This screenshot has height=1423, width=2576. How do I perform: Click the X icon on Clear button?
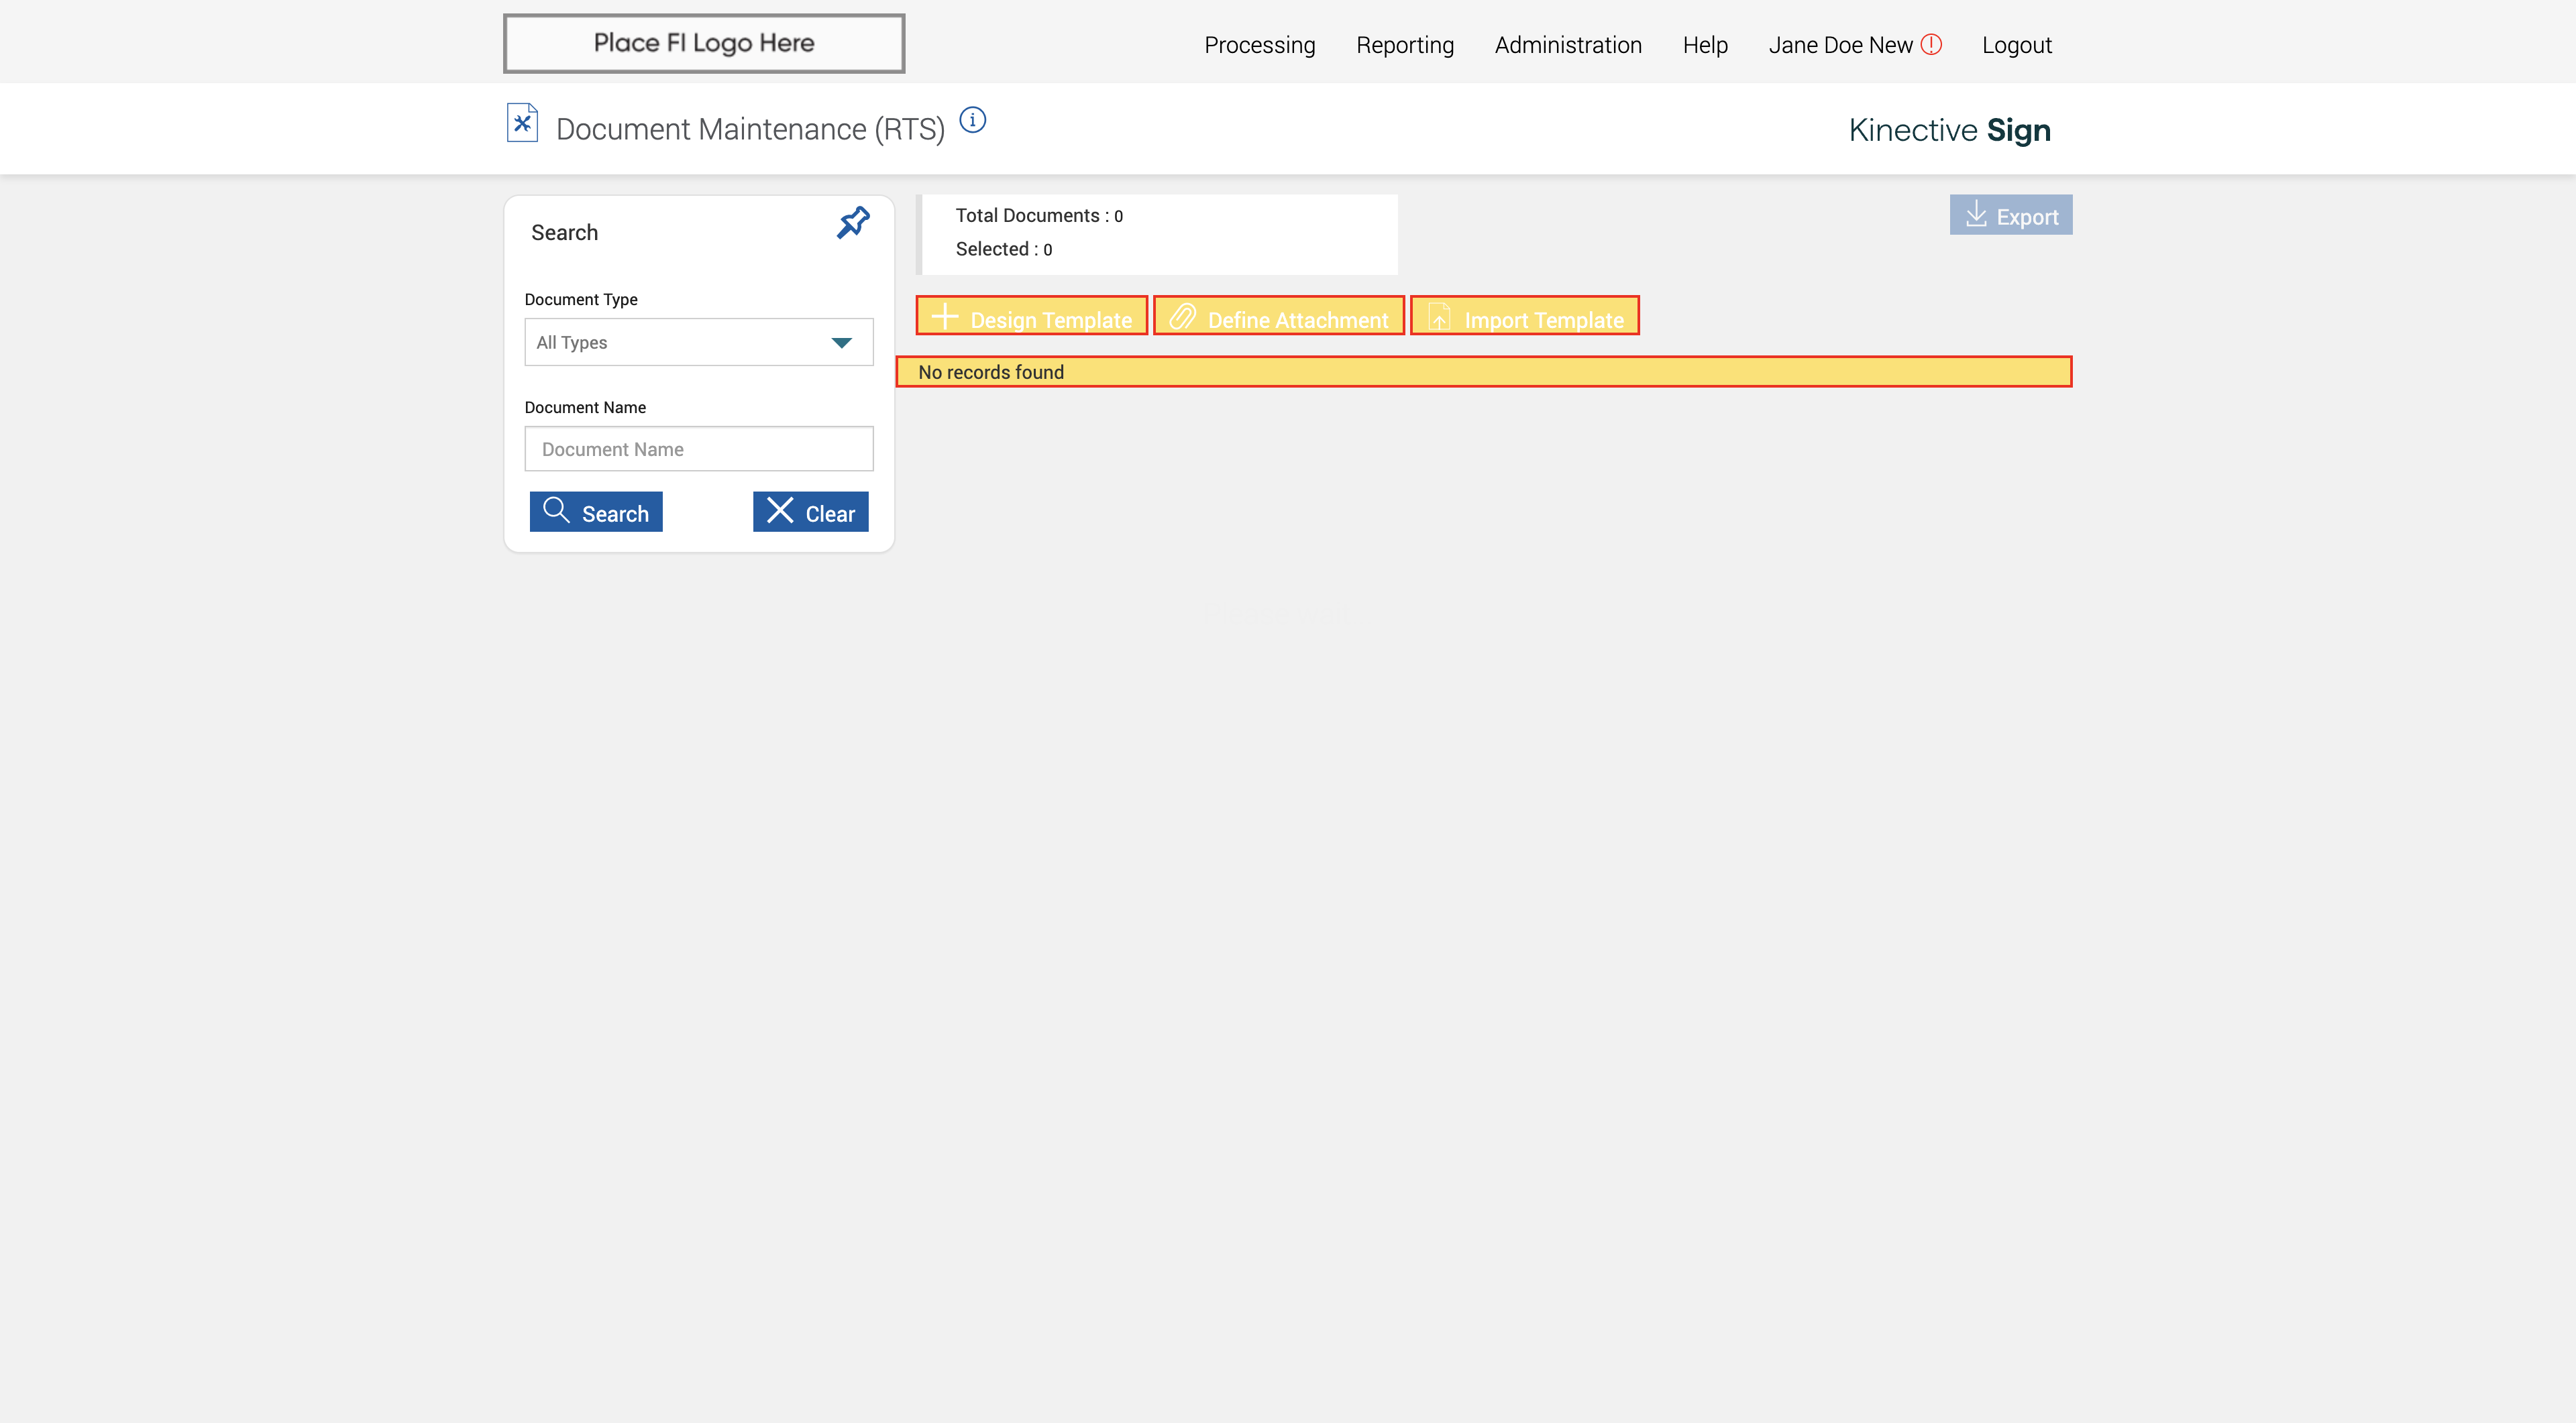pyautogui.click(x=780, y=510)
